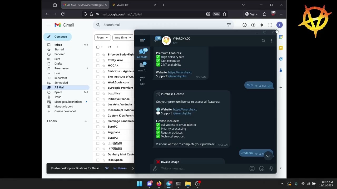Open select-all dropdown arrow in Gmail

(x=102, y=47)
